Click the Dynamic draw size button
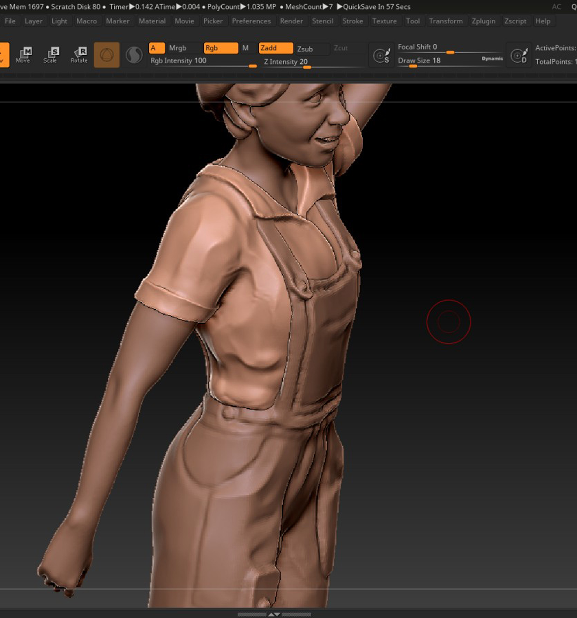 (492, 59)
